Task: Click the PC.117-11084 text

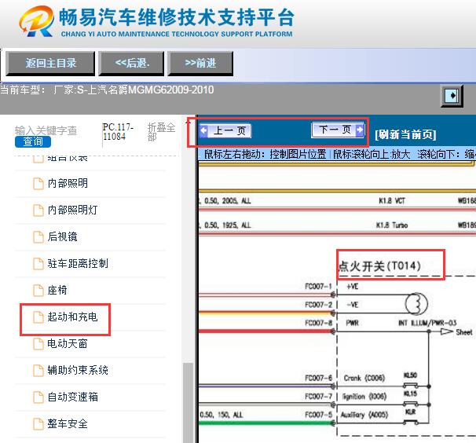Action: [x=118, y=132]
